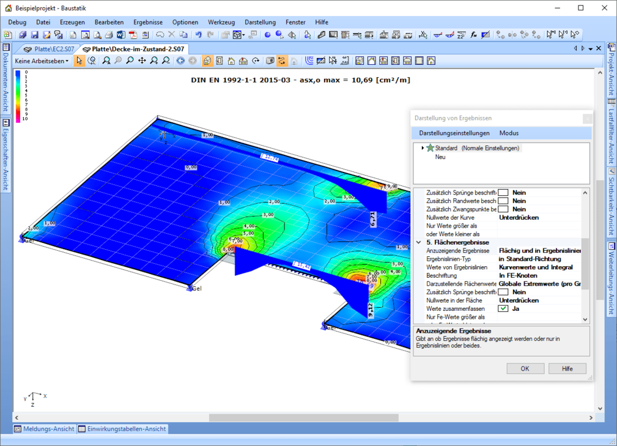This screenshot has width=617, height=446.
Task: Uncheck the 'Werte zusammenfassen' checkbox
Action: click(503, 309)
